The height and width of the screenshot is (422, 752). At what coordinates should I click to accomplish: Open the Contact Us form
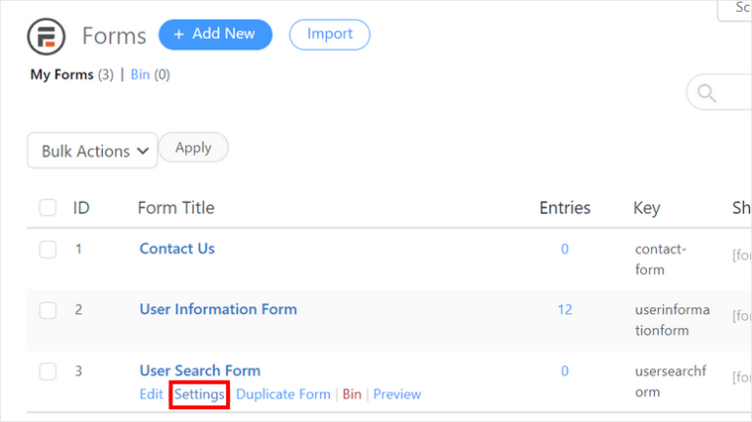coord(177,249)
